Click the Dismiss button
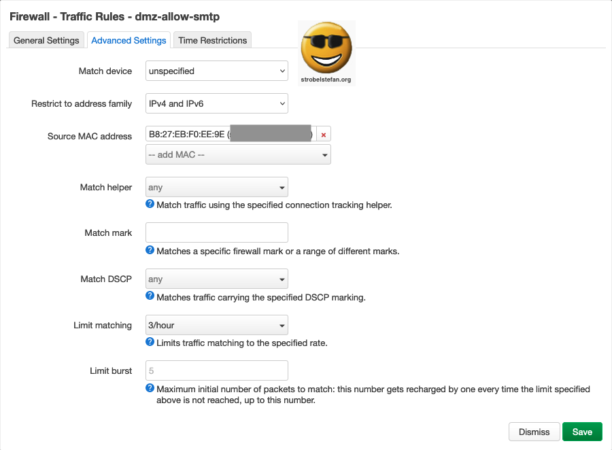Image resolution: width=612 pixels, height=450 pixels. click(x=534, y=432)
